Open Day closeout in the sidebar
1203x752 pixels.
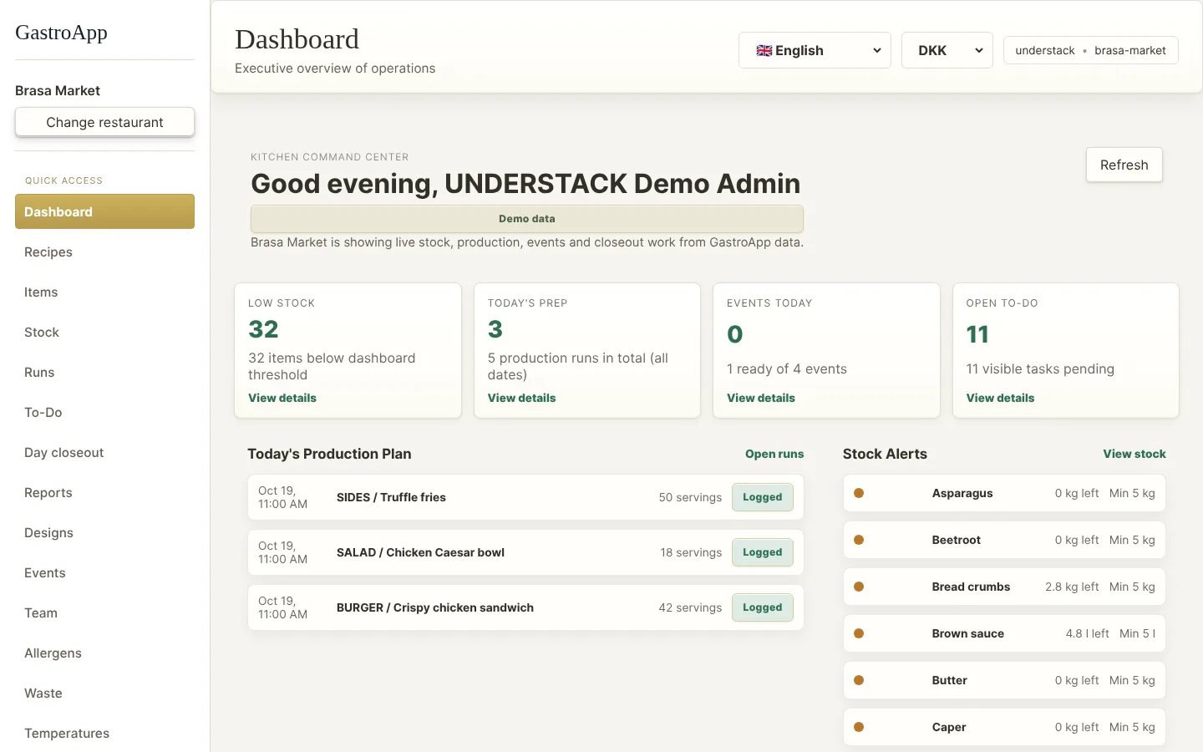[x=104, y=452]
